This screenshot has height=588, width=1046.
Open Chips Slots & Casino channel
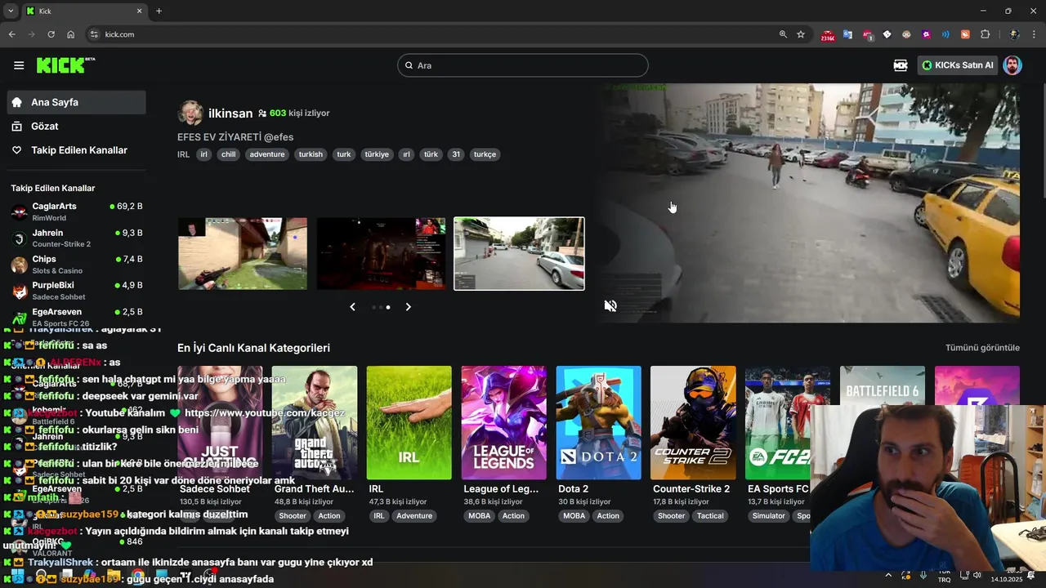[x=77, y=265]
